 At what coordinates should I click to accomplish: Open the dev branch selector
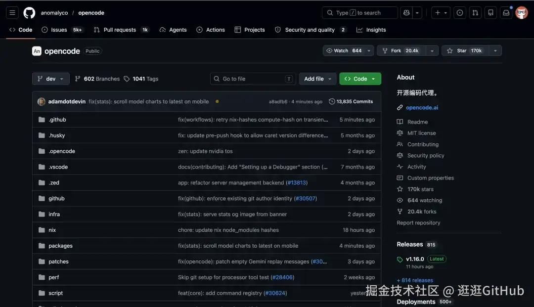click(51, 79)
